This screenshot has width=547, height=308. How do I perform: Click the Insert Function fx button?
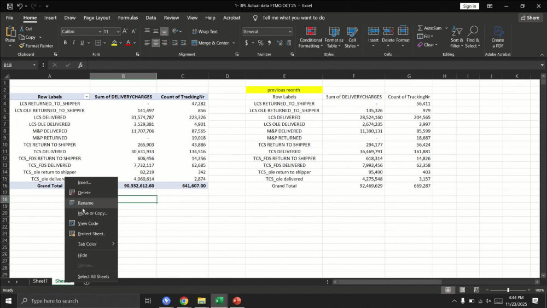pyautogui.click(x=80, y=65)
